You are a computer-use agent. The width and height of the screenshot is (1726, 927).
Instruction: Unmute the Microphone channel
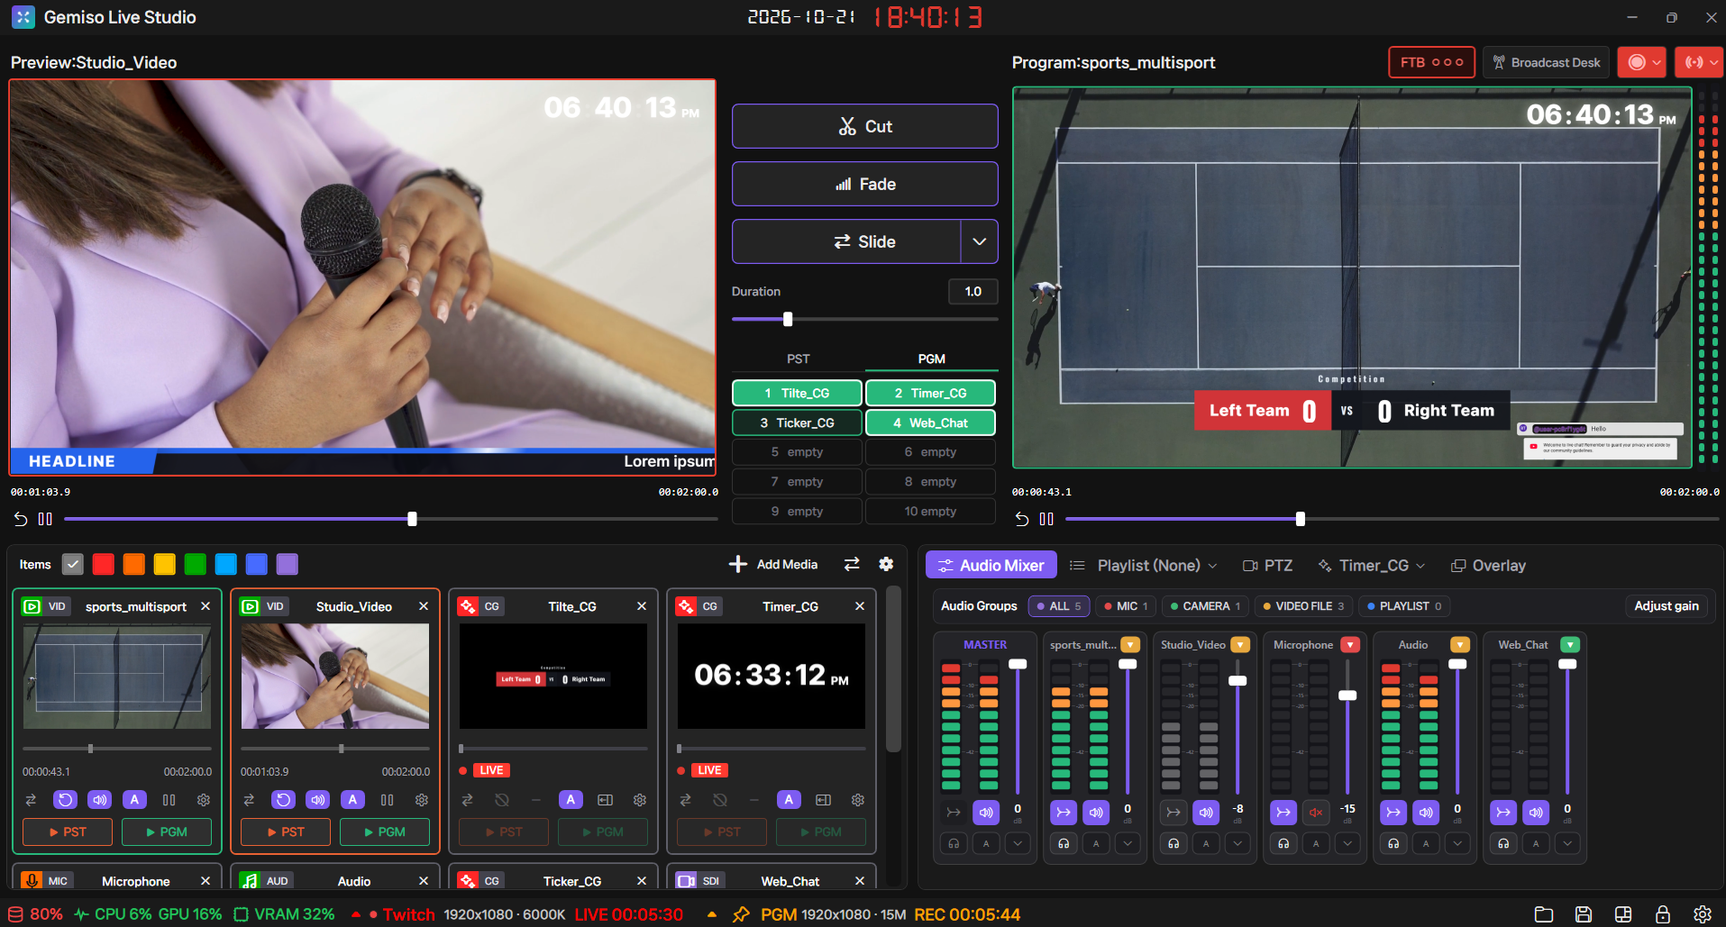coord(1316,813)
